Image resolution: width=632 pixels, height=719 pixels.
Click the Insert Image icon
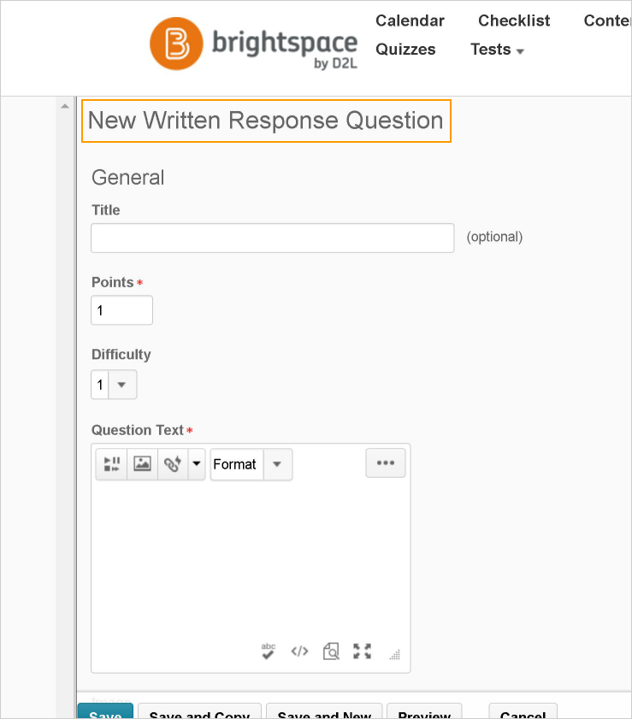[x=142, y=464]
